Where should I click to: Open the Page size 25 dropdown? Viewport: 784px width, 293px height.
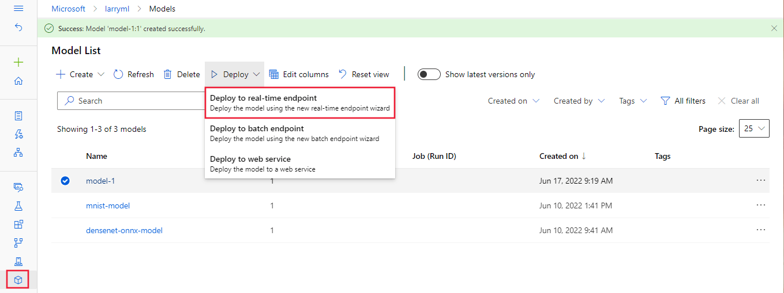point(754,129)
